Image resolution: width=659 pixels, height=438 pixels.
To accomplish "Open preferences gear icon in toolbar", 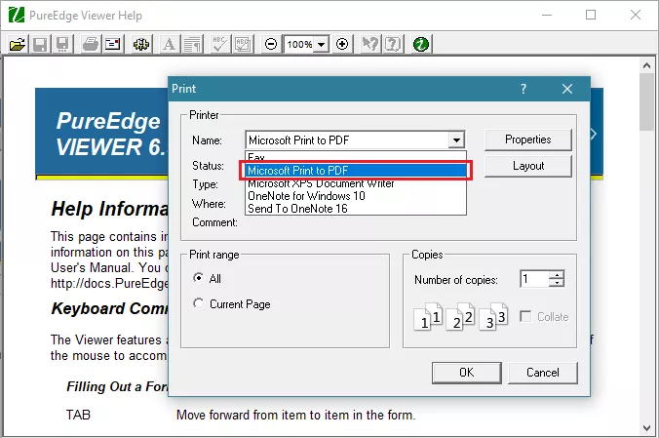I will [x=141, y=44].
